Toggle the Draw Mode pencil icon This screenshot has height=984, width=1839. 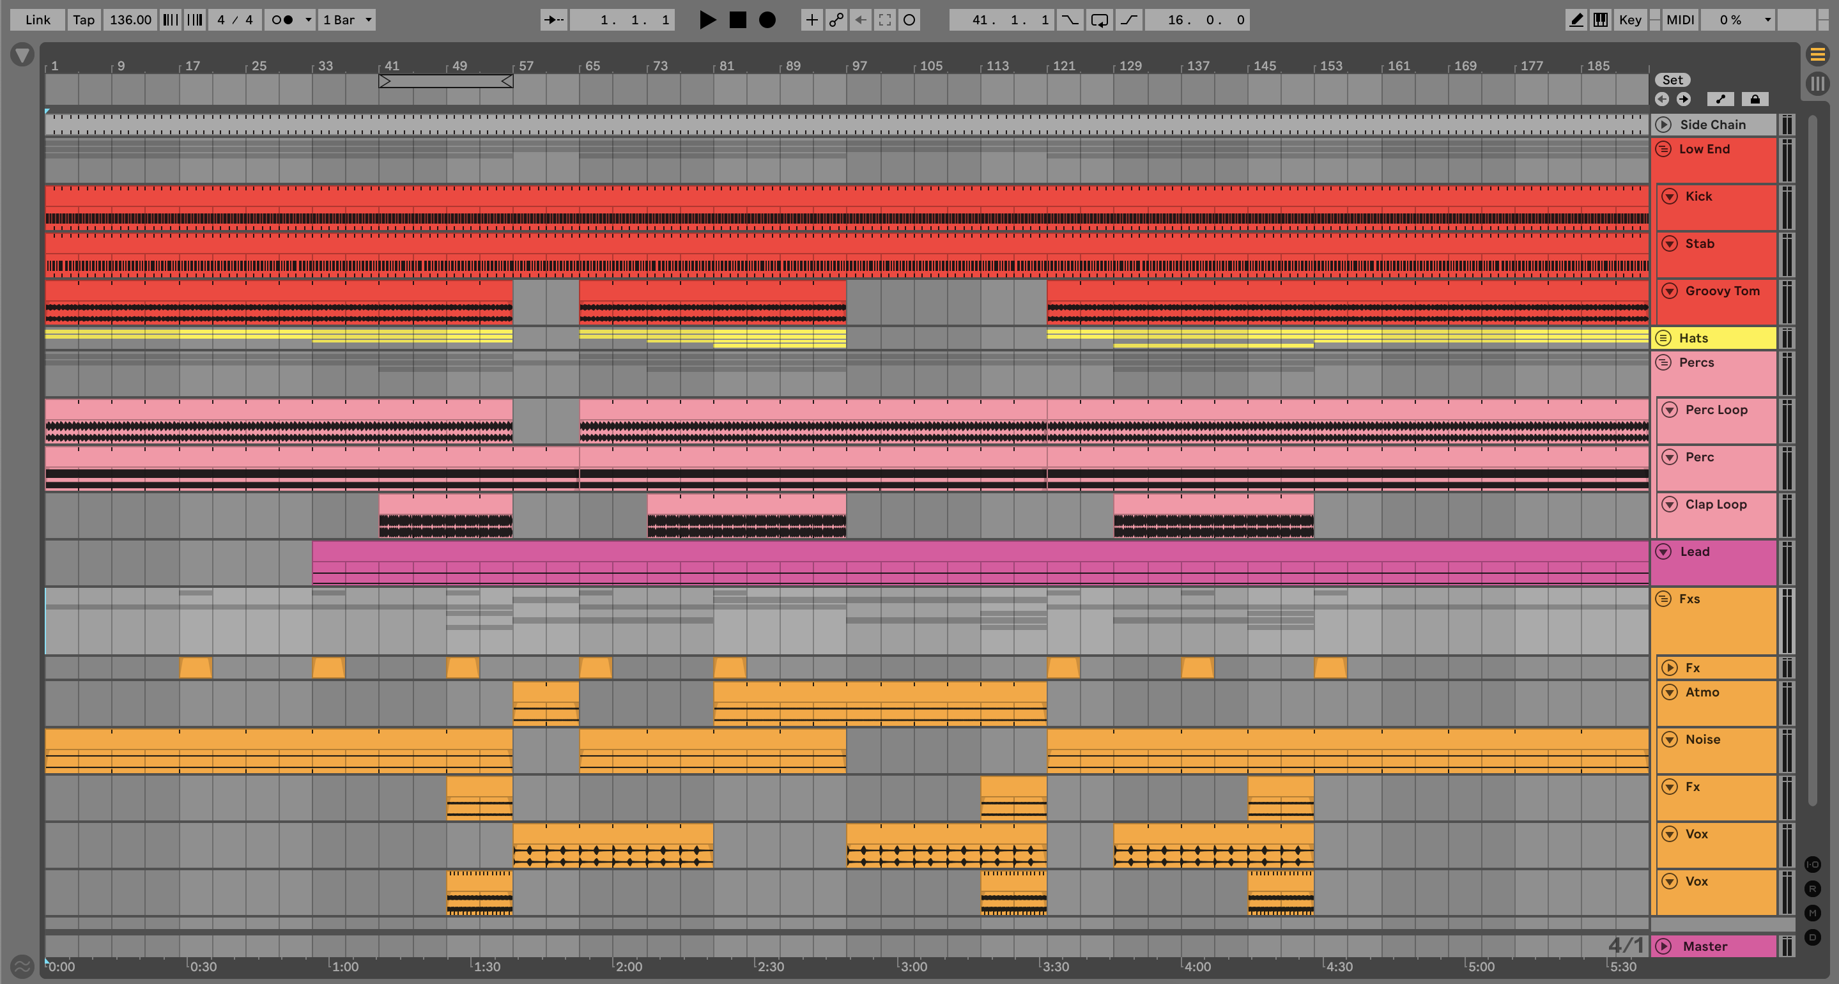point(1576,20)
